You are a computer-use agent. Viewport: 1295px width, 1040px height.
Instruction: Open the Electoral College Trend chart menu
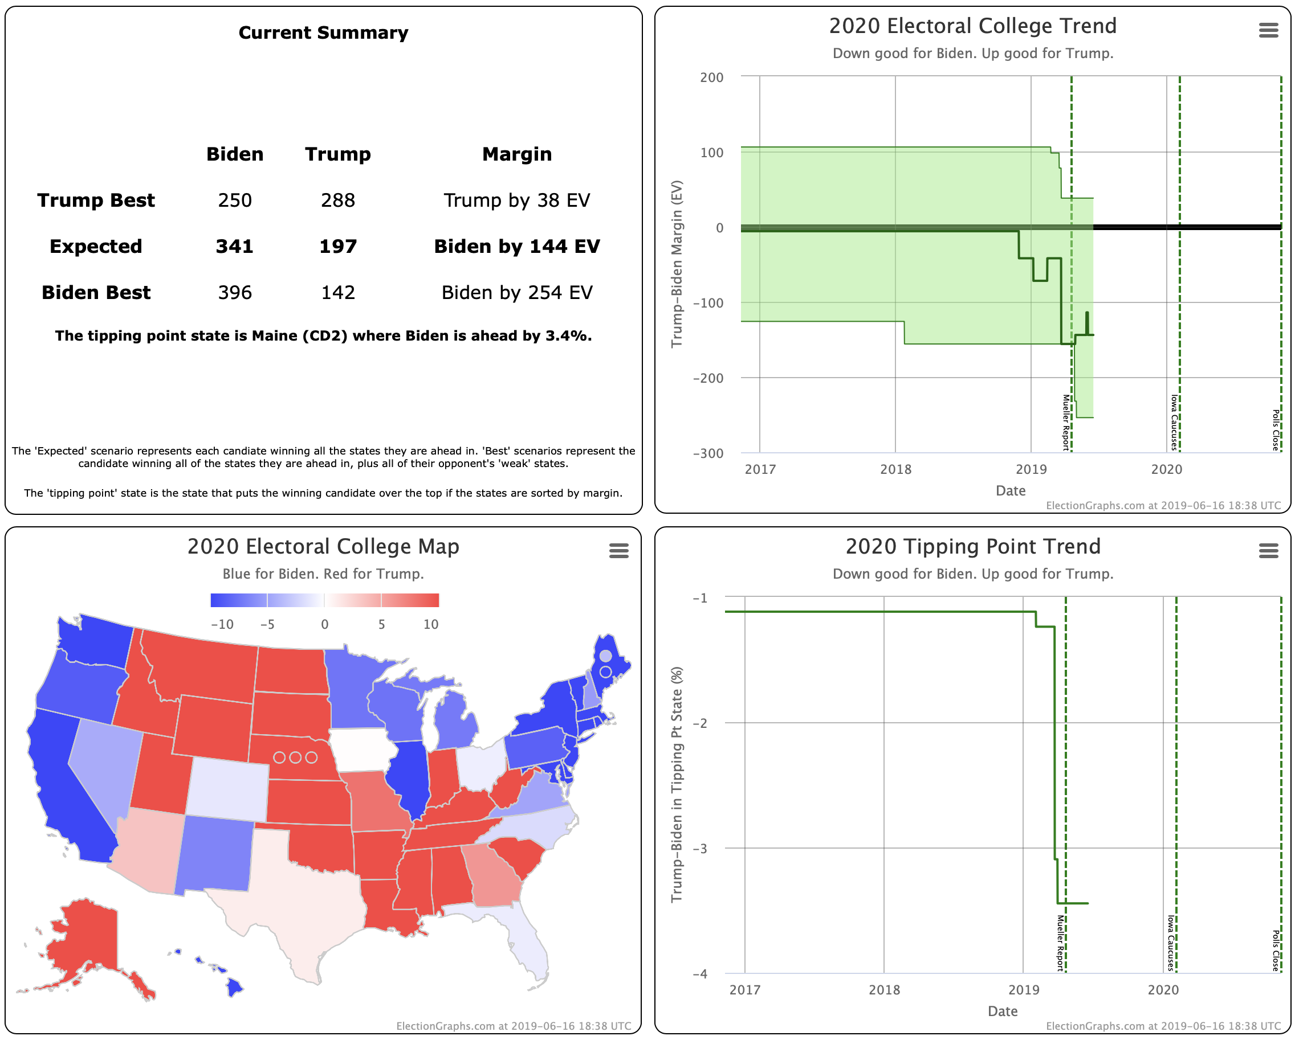click(x=1268, y=30)
